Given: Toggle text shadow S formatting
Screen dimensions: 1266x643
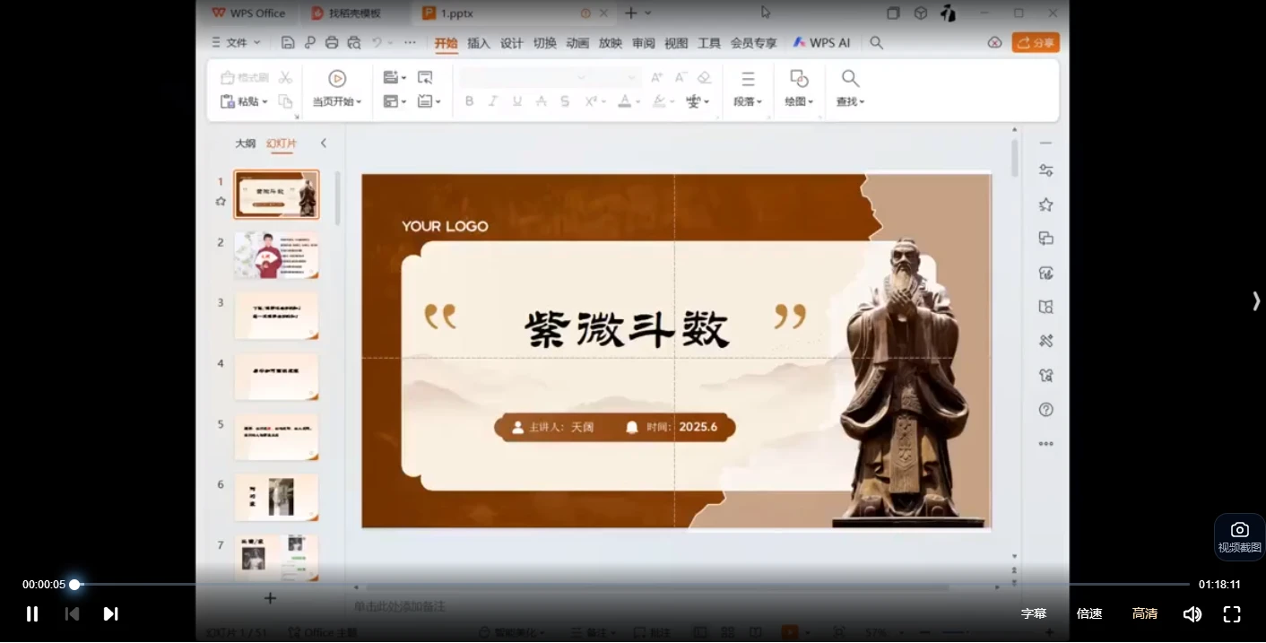Looking at the screenshot, I should (565, 101).
